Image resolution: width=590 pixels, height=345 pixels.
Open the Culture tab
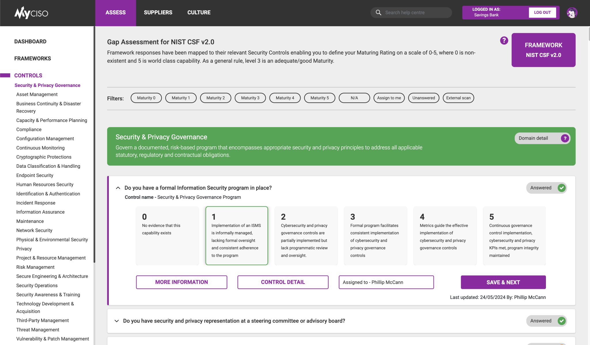pyautogui.click(x=199, y=13)
